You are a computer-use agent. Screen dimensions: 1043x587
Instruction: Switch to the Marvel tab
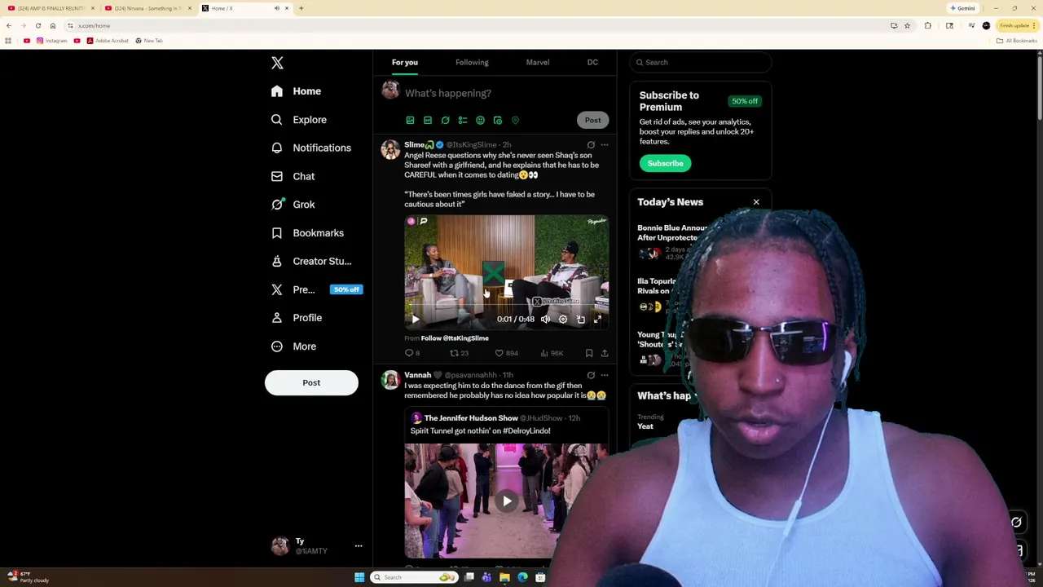[x=538, y=62]
